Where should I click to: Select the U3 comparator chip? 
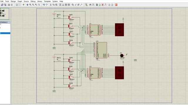(x=101, y=50)
